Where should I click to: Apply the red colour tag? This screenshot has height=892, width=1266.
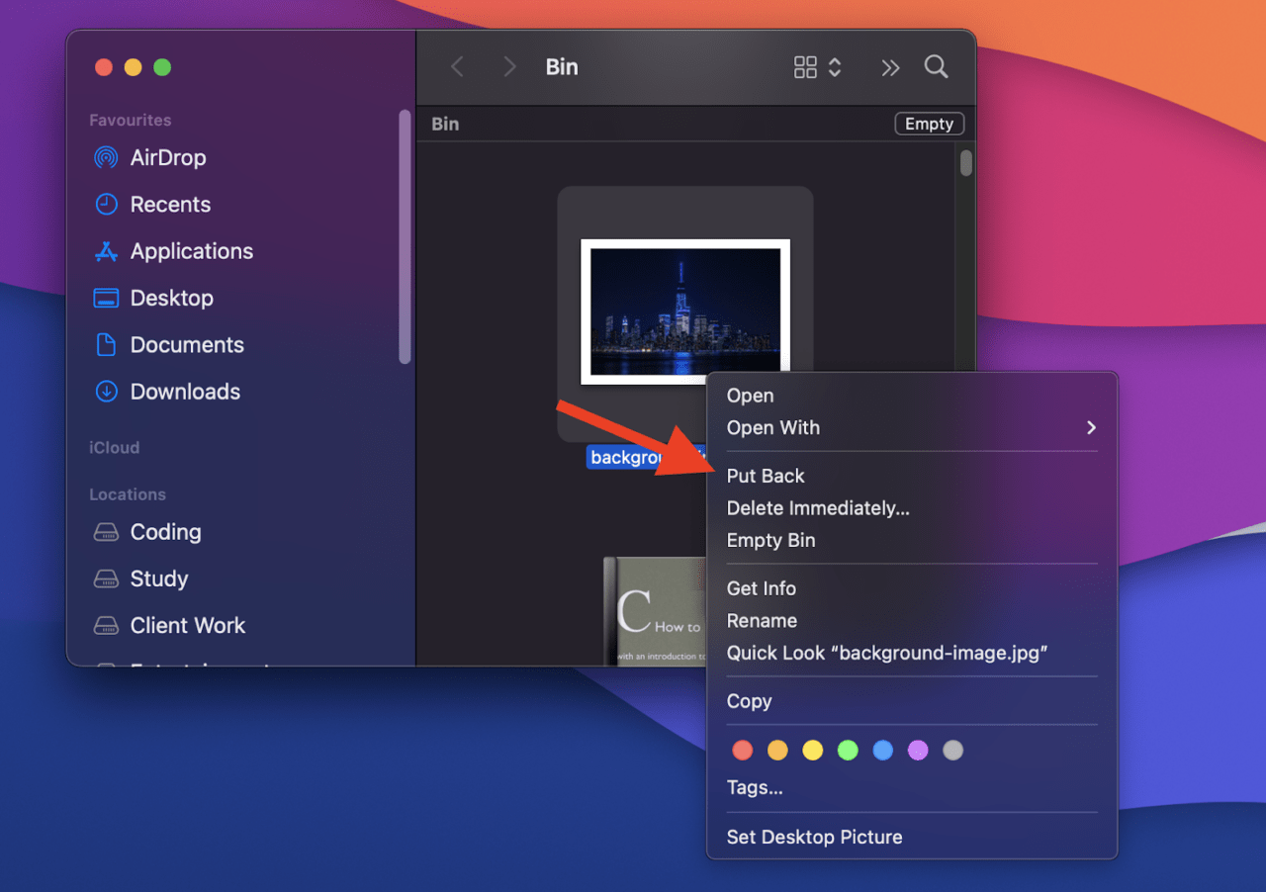click(x=743, y=751)
